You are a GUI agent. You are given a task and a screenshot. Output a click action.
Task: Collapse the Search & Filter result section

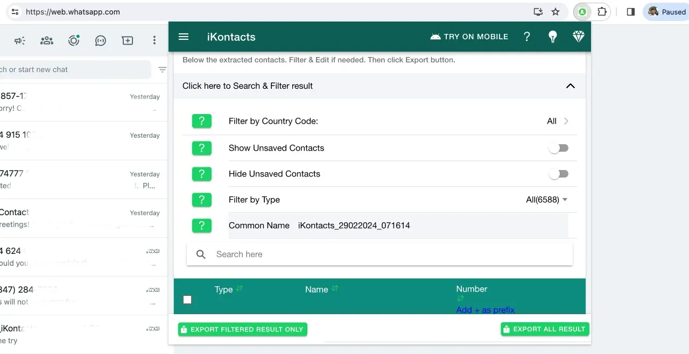(x=571, y=86)
